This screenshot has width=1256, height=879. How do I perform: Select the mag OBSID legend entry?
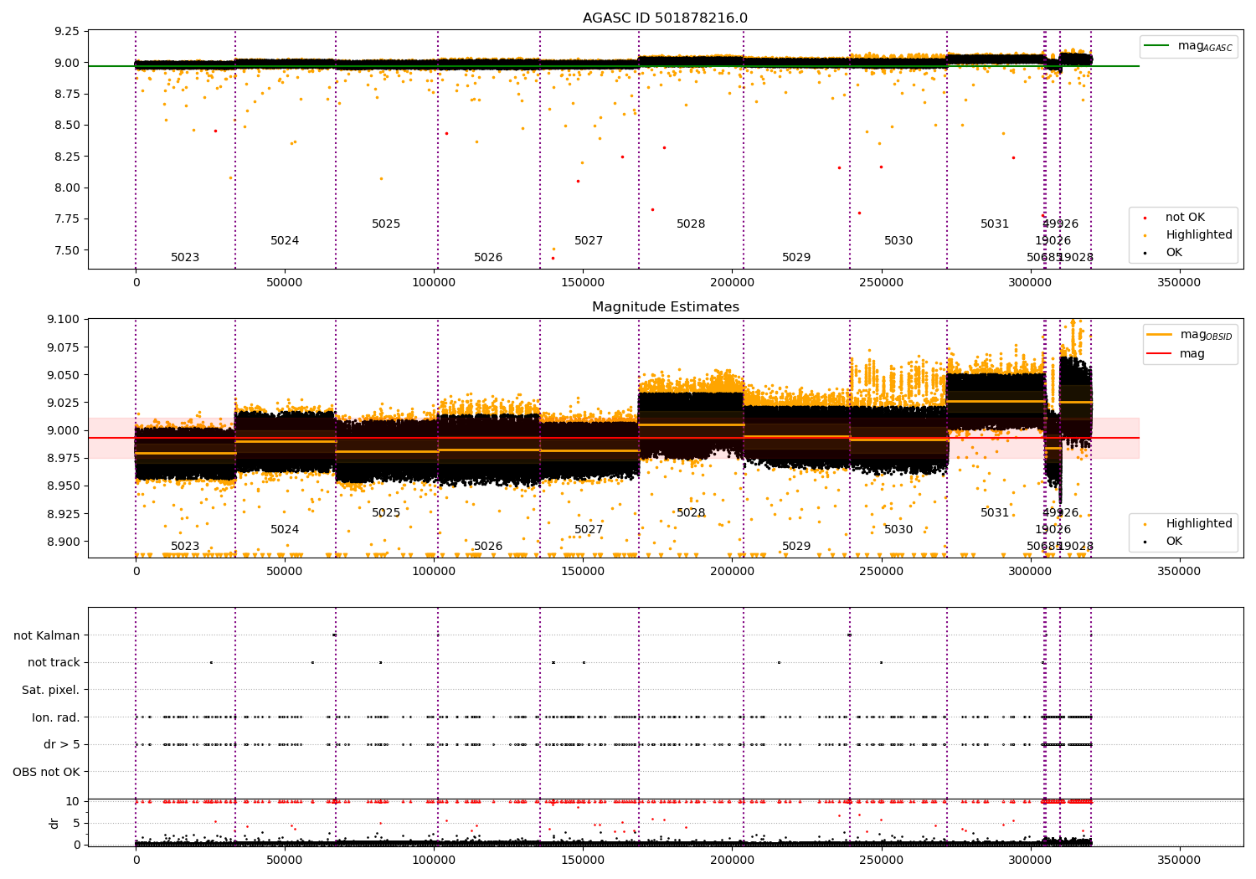[x=1190, y=335]
